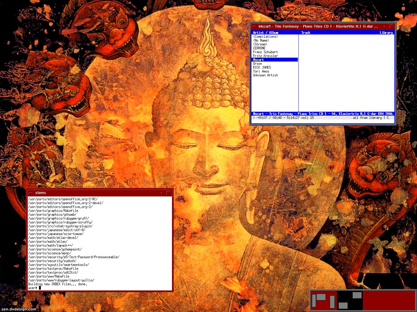Select the <Compilations> entry in the artist list
417x312 pixels.
click(265, 37)
